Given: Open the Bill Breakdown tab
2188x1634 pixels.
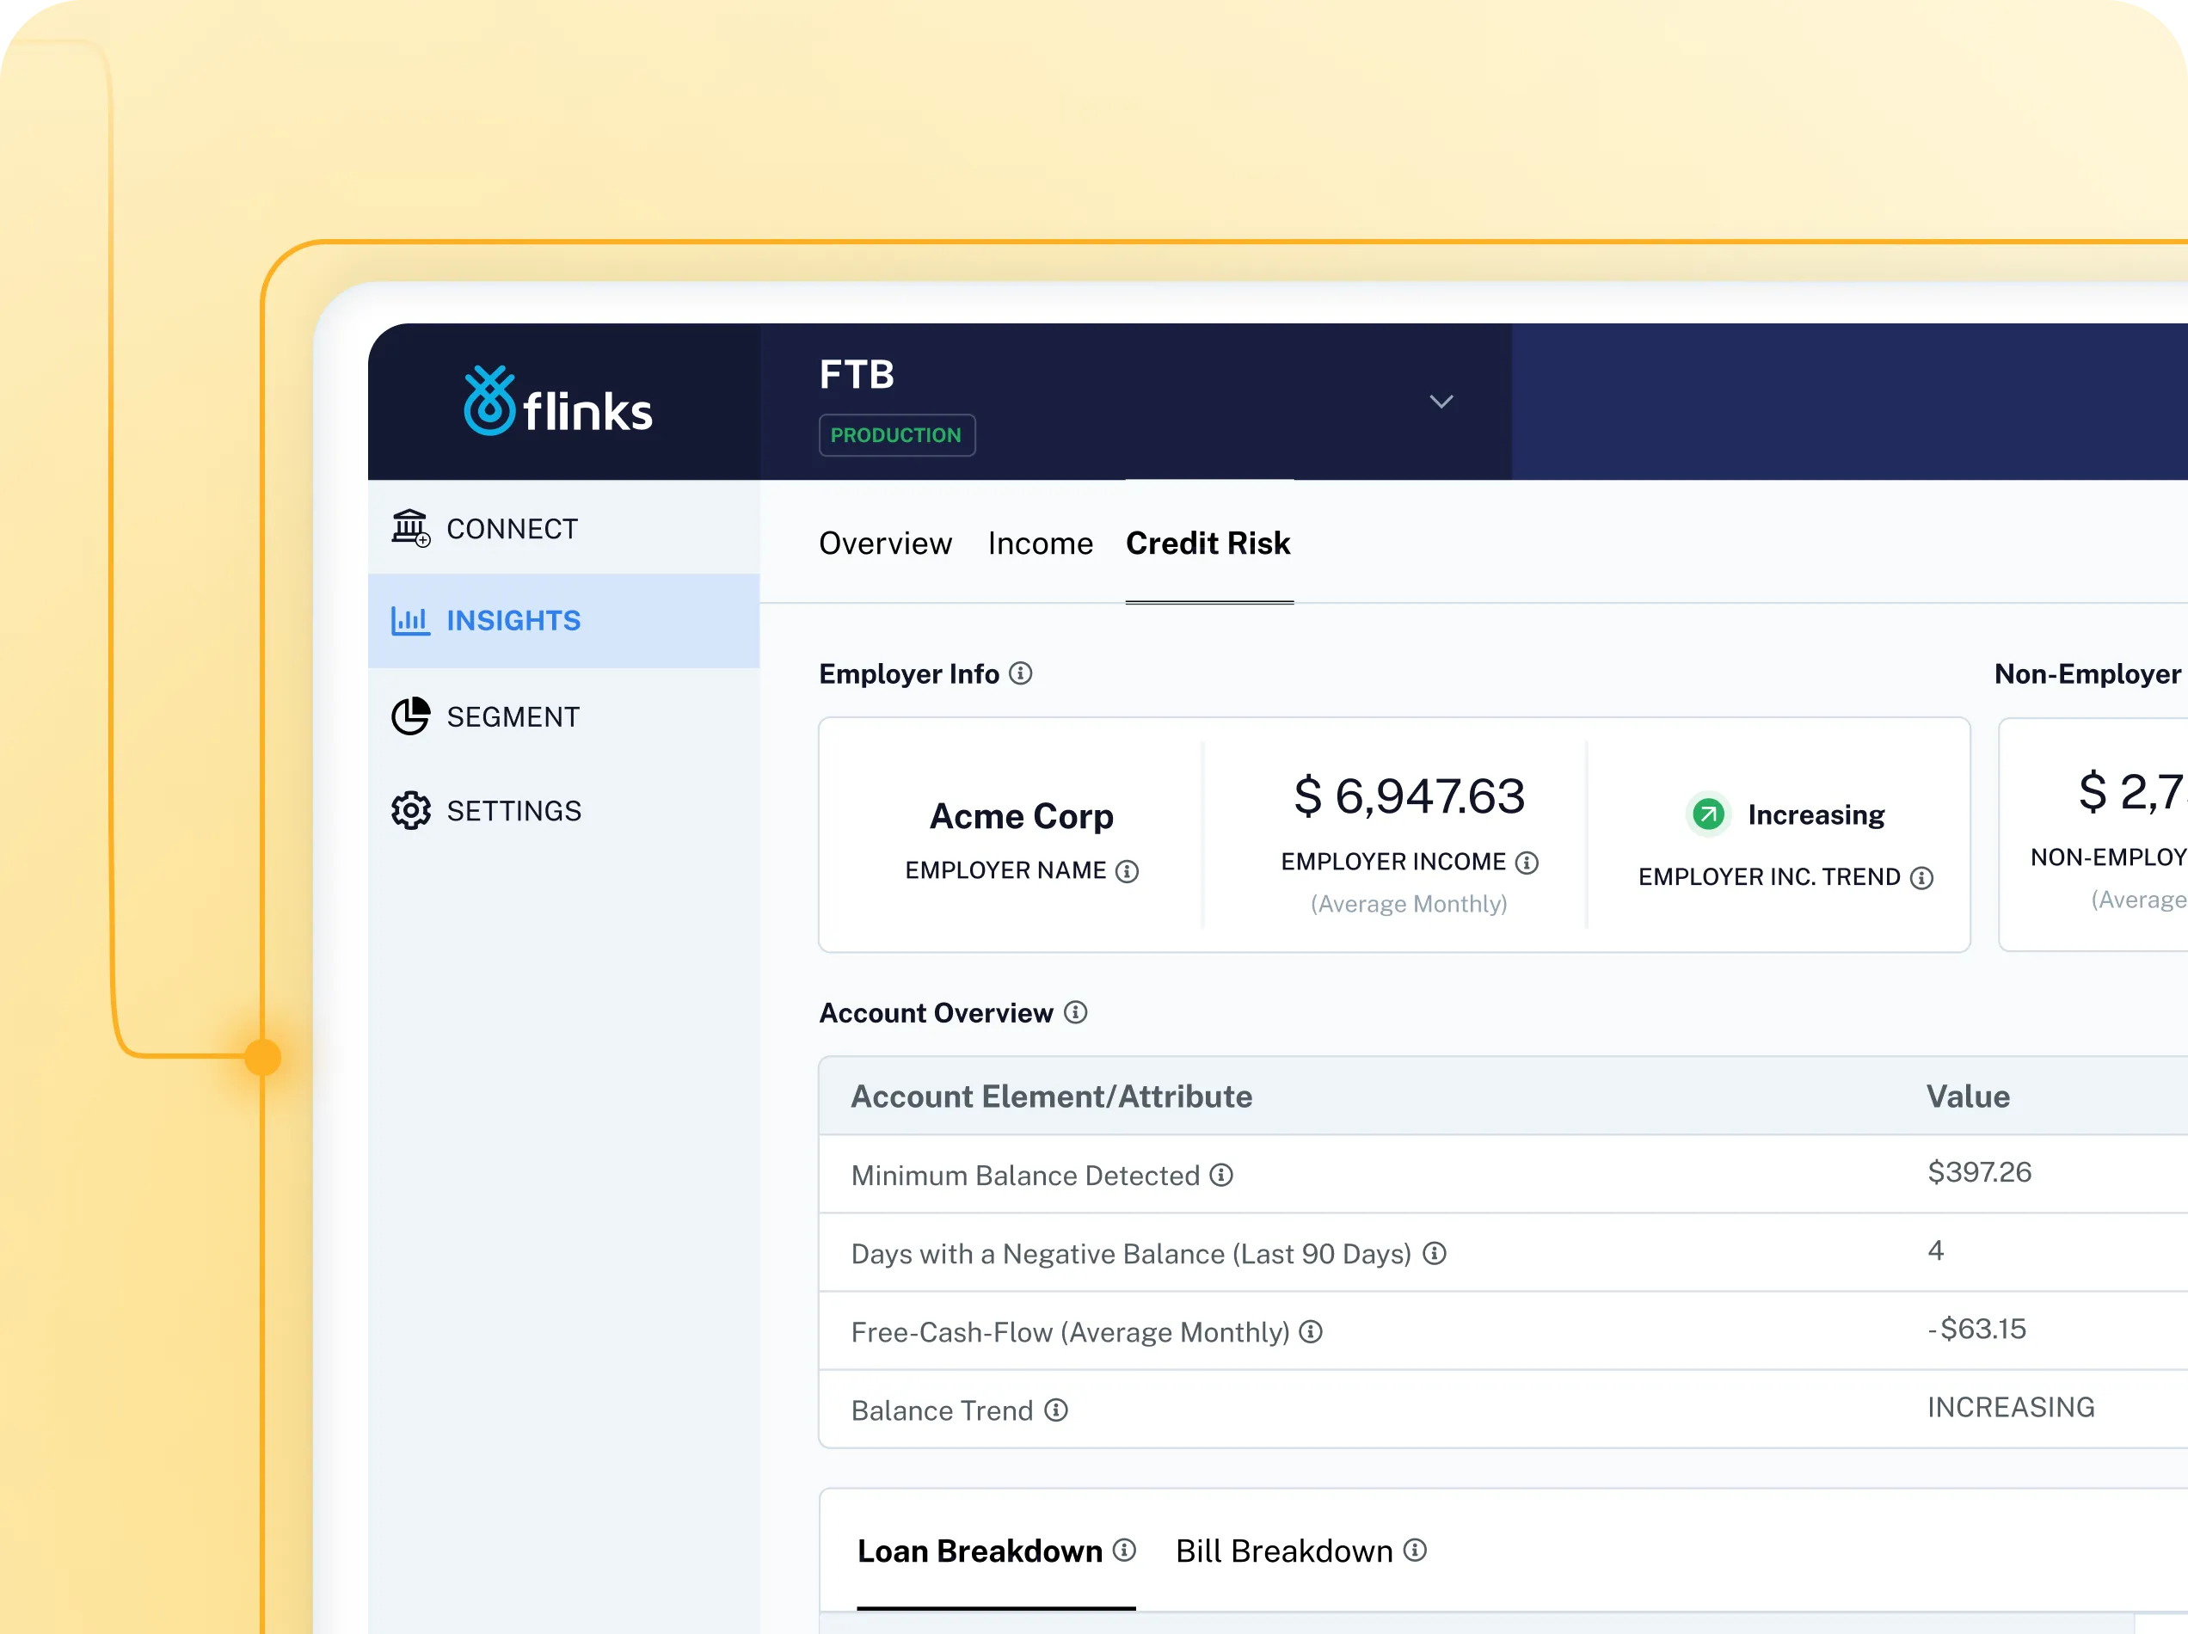Looking at the screenshot, I should click(x=1283, y=1551).
